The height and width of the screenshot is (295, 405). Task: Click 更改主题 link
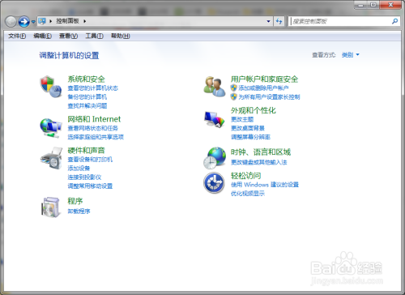pos(242,119)
